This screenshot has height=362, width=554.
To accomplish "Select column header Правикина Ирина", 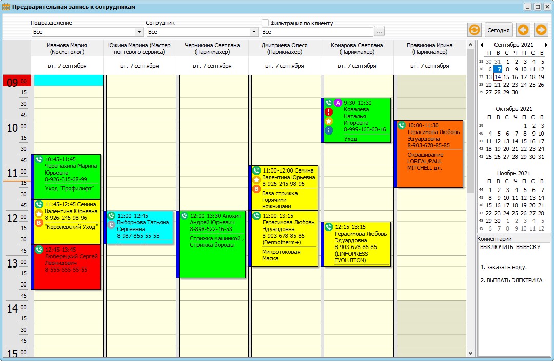I will click(x=430, y=49).
